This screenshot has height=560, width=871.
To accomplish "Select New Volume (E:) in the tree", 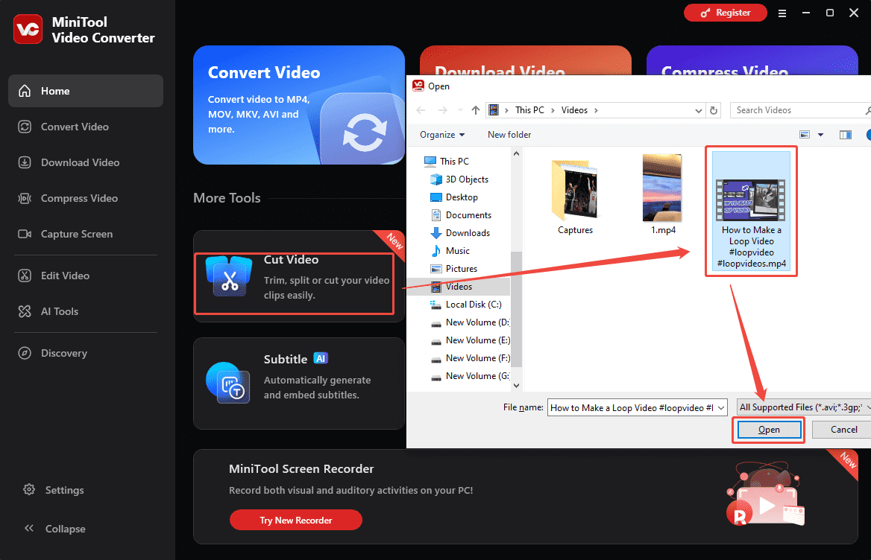I will [x=470, y=340].
